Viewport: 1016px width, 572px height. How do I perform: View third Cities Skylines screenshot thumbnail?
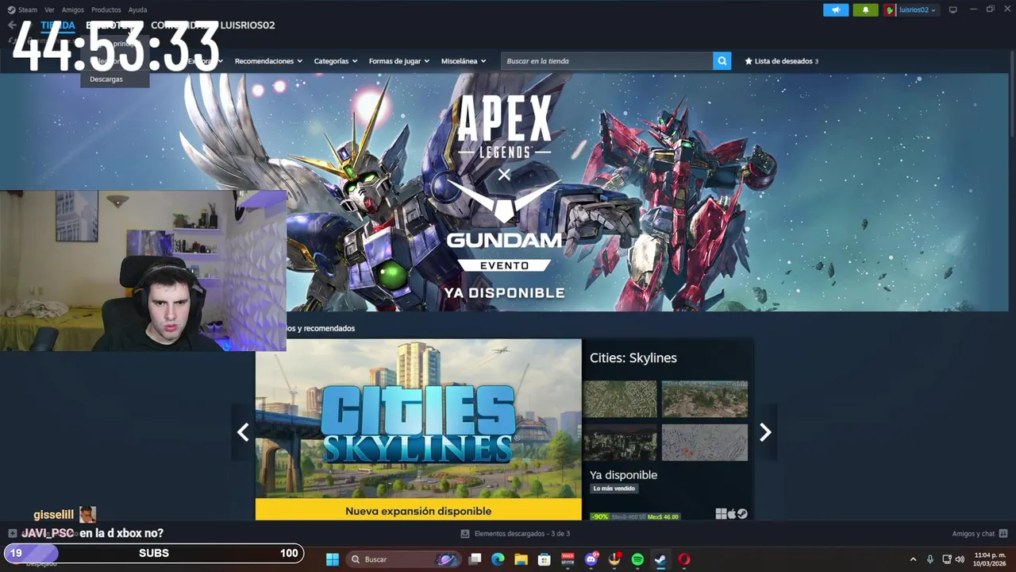620,442
